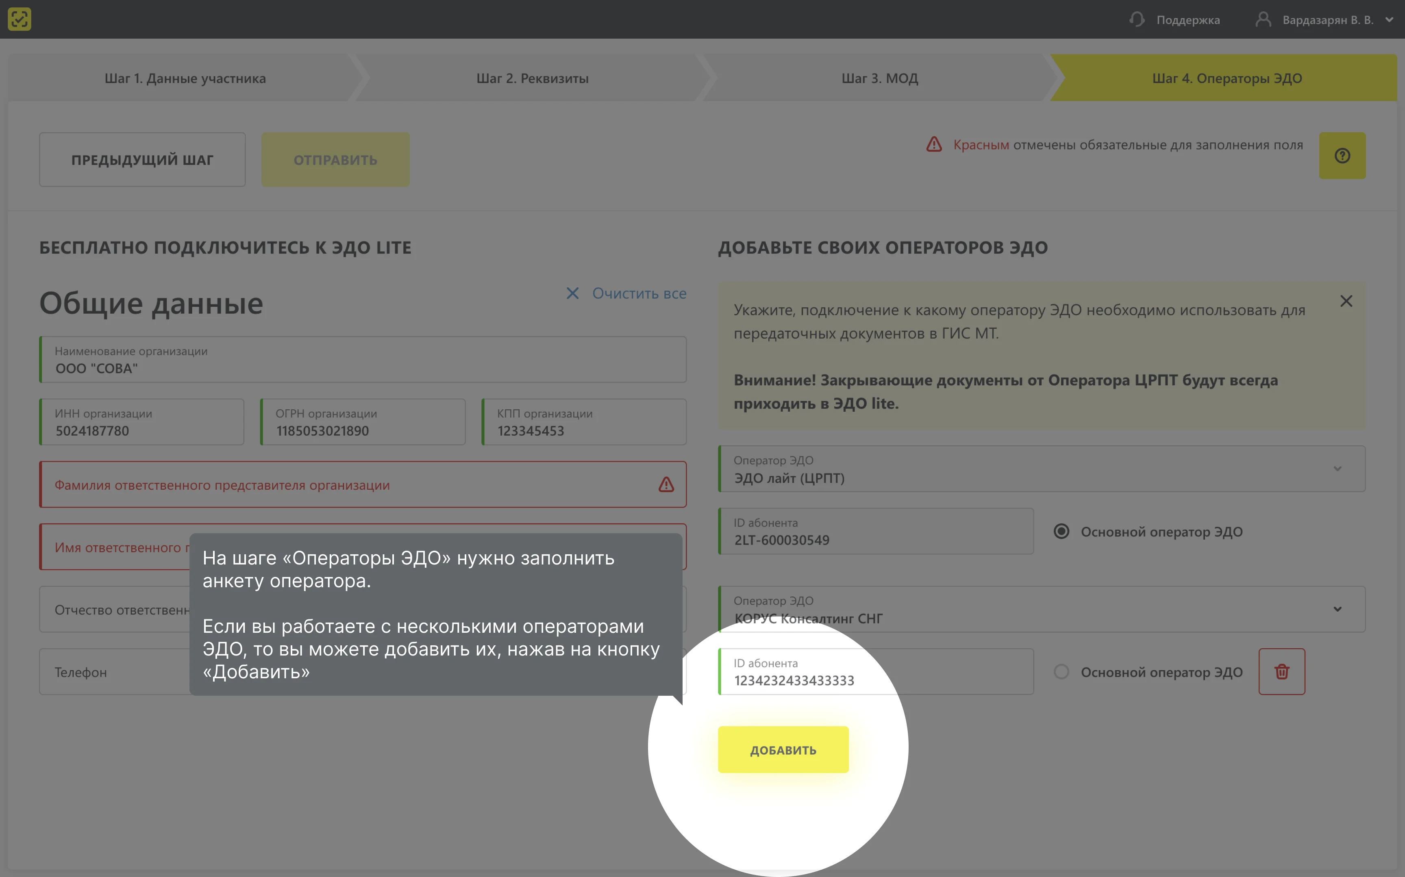Click the КПП организации field
1405x877 pixels.
tap(583, 422)
